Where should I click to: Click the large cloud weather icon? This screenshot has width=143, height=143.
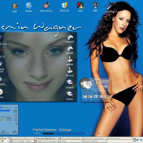pyautogui.click(x=86, y=83)
